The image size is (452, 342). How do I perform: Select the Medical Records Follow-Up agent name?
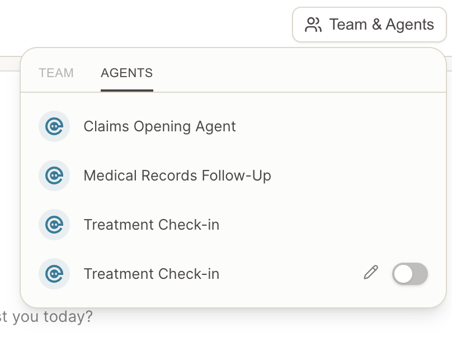[177, 175]
